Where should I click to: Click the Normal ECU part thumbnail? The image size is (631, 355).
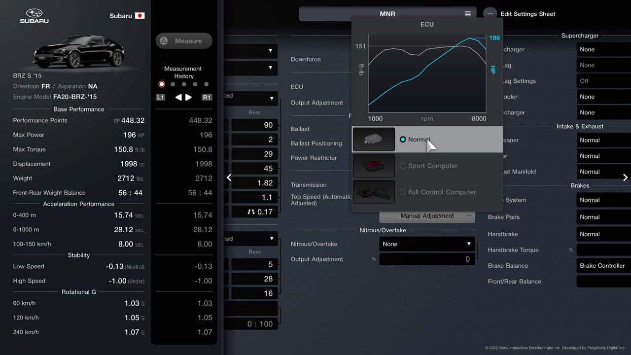374,140
